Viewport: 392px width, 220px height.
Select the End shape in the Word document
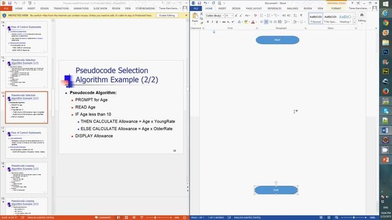coord(276,190)
